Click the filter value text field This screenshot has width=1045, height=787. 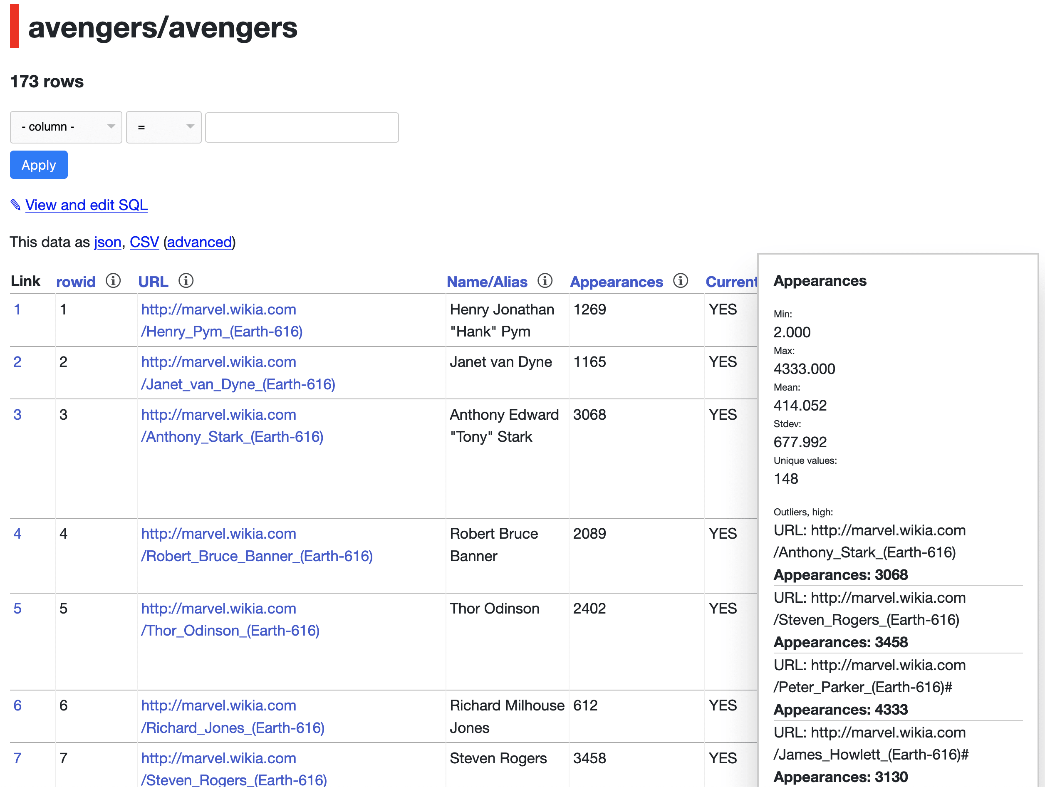pyautogui.click(x=302, y=127)
